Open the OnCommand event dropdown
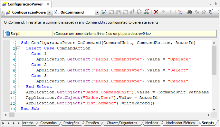Screen dimensions: 220x127 (x=97, y=12)
